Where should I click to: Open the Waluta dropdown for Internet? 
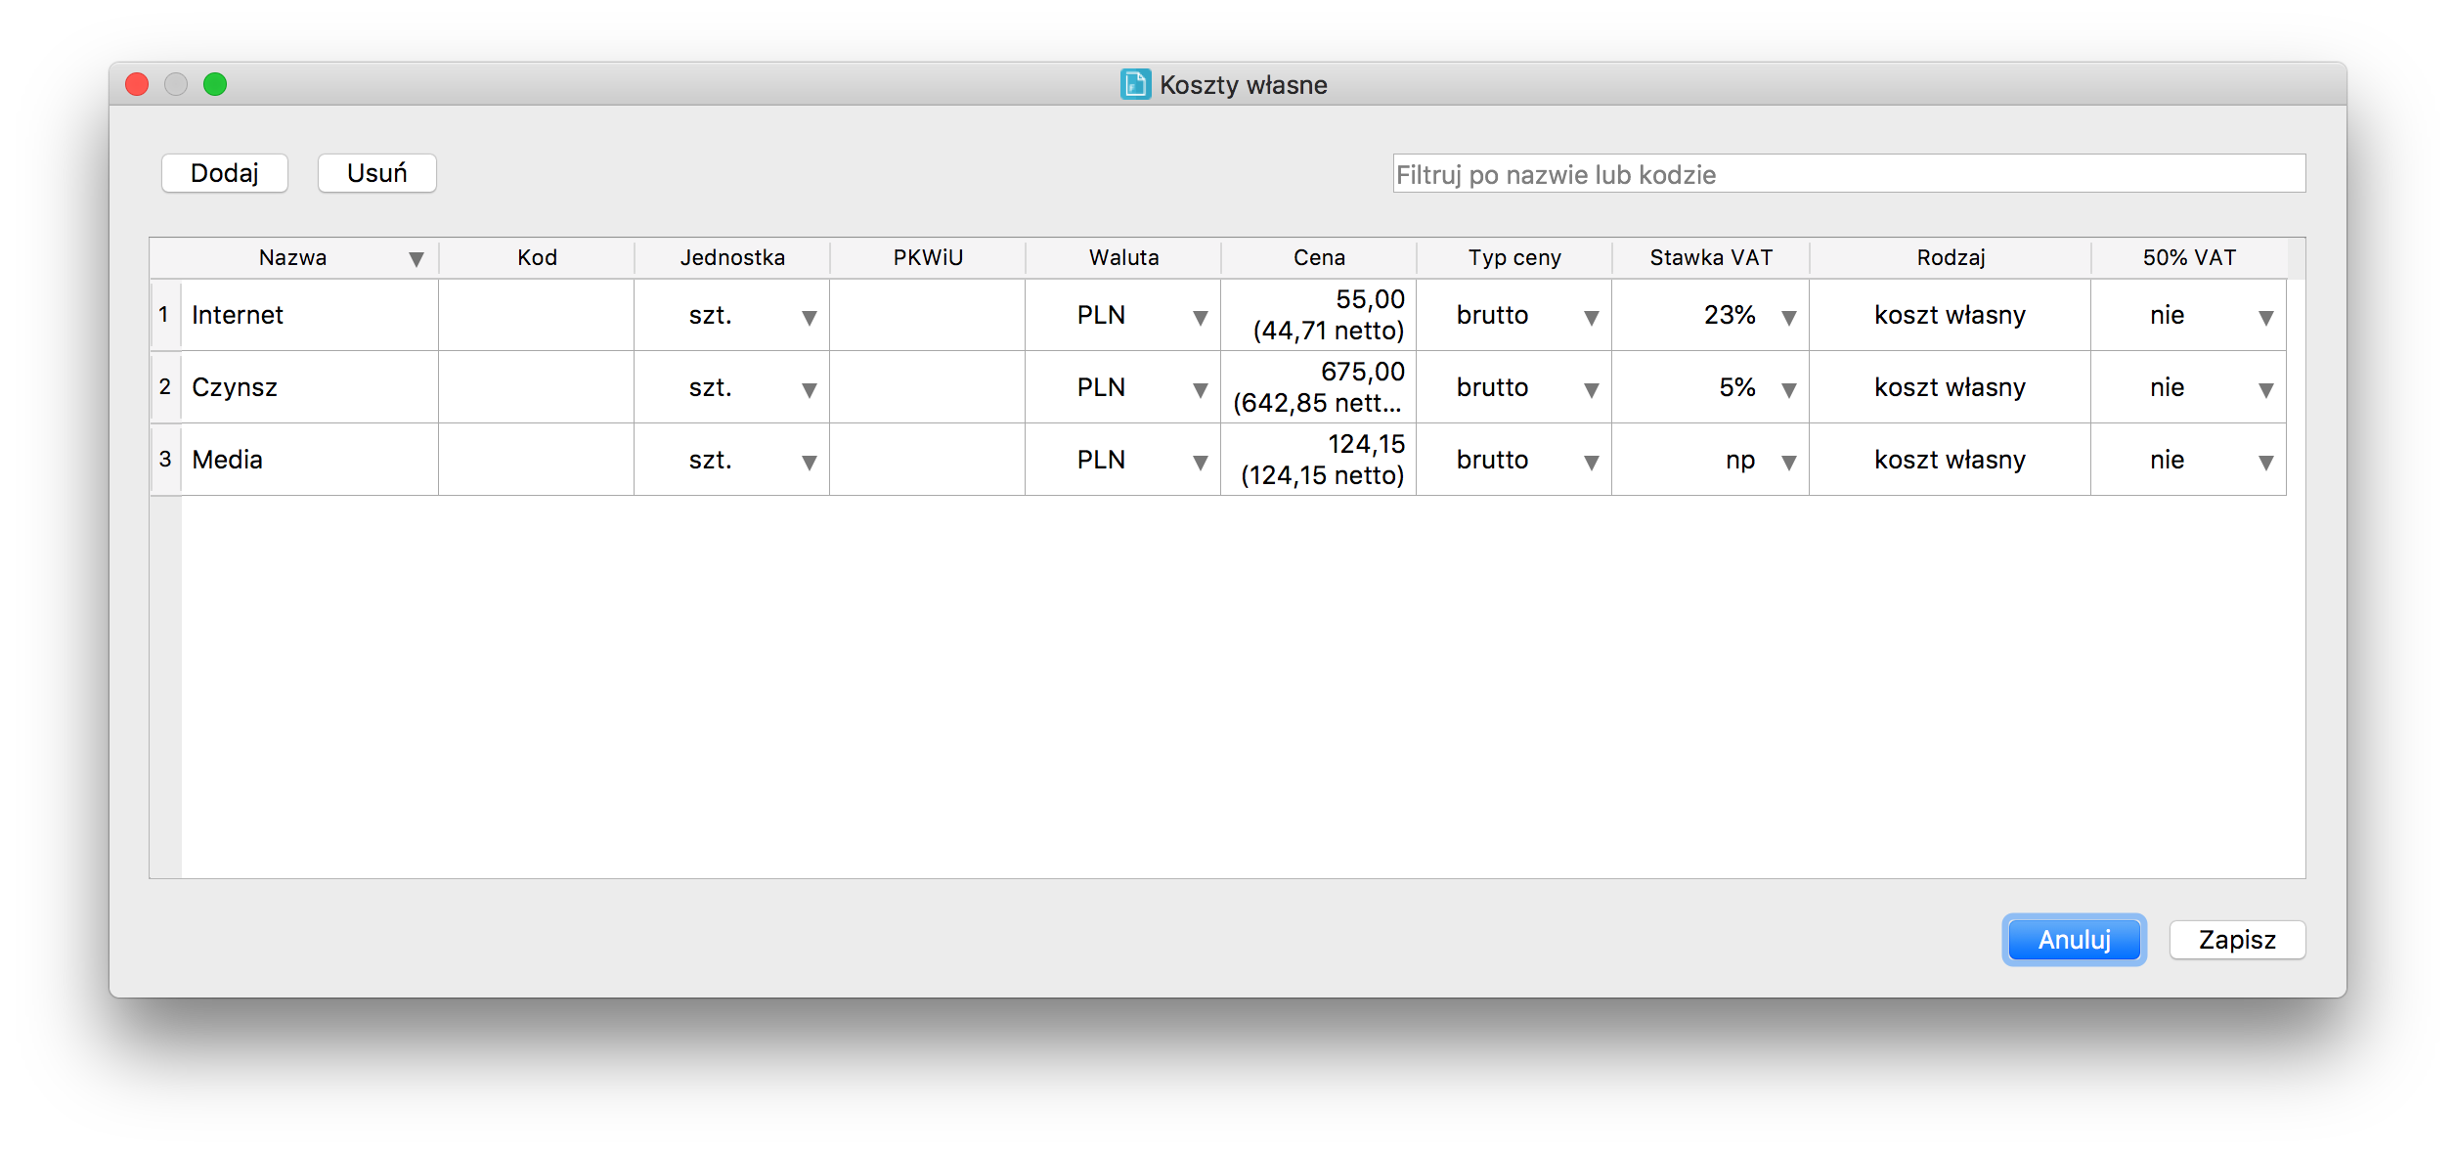pos(1201,318)
